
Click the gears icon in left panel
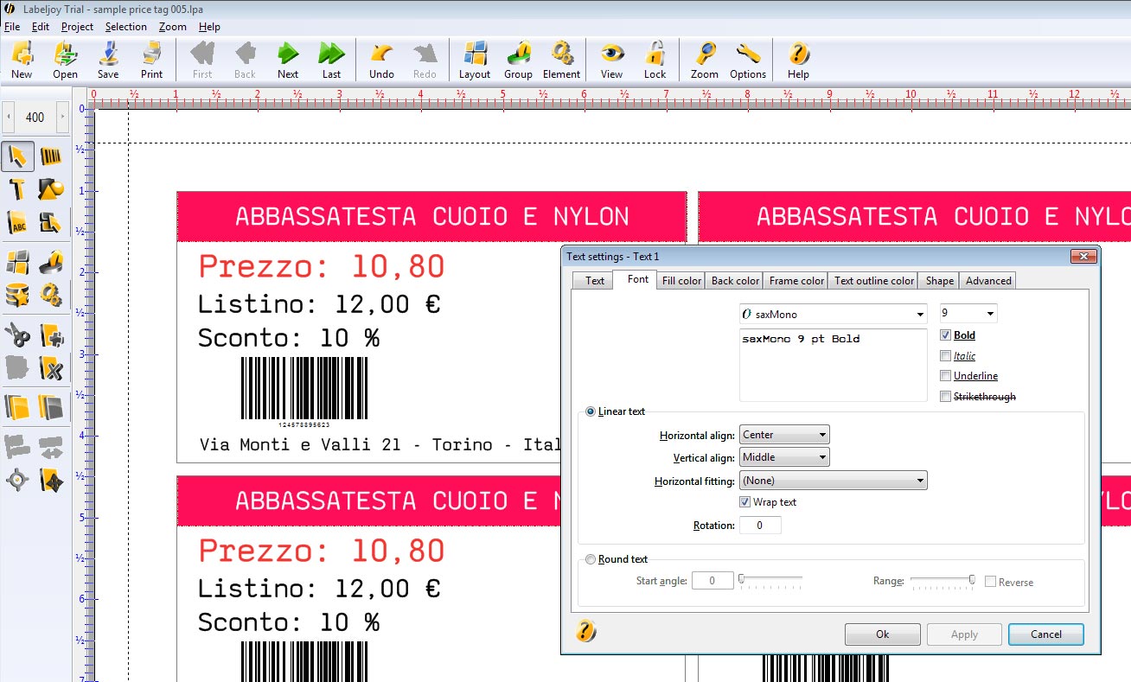(x=51, y=295)
